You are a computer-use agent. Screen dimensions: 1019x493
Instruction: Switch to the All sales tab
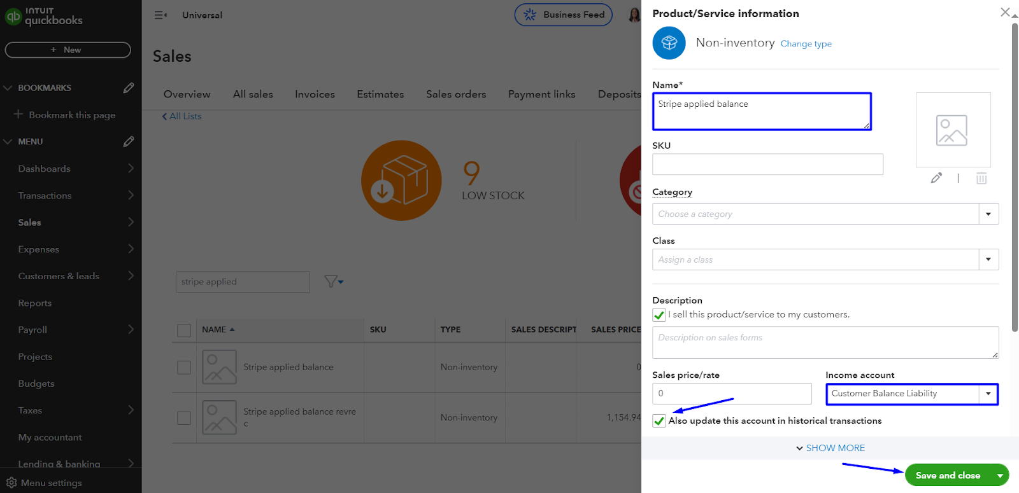coord(253,94)
